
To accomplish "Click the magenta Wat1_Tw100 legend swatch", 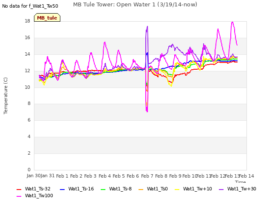I will (x=19, y=196).
